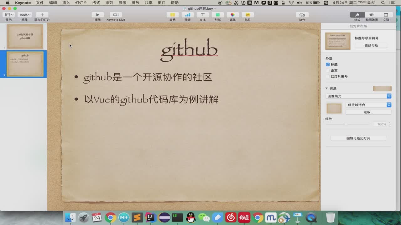Open the 格式 menu in menu bar
This screenshot has height=225, width=401.
point(96,3)
